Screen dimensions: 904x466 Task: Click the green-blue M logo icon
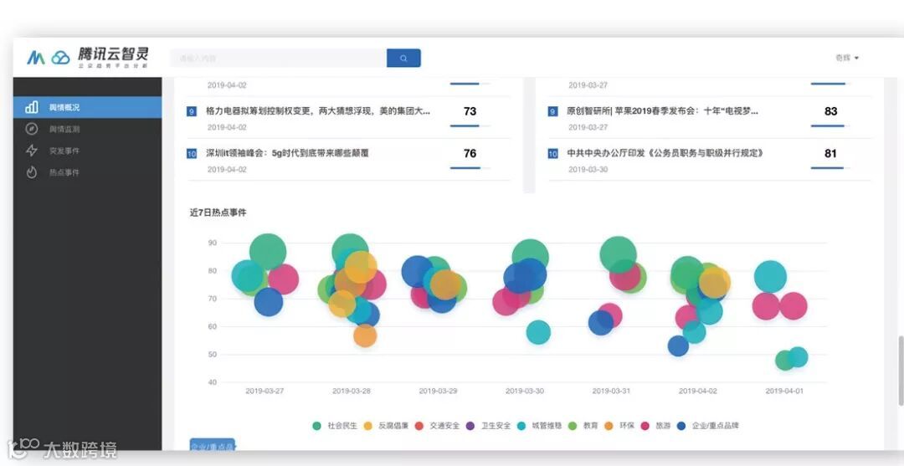[36, 58]
